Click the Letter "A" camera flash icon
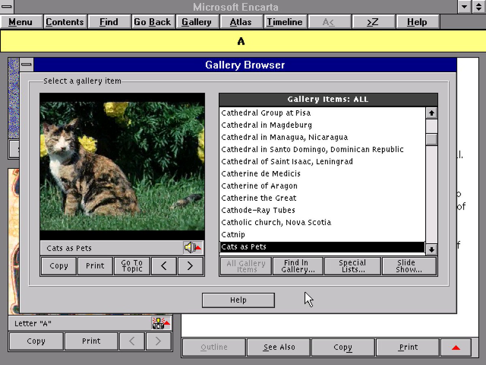The image size is (486, 365). [x=161, y=323]
